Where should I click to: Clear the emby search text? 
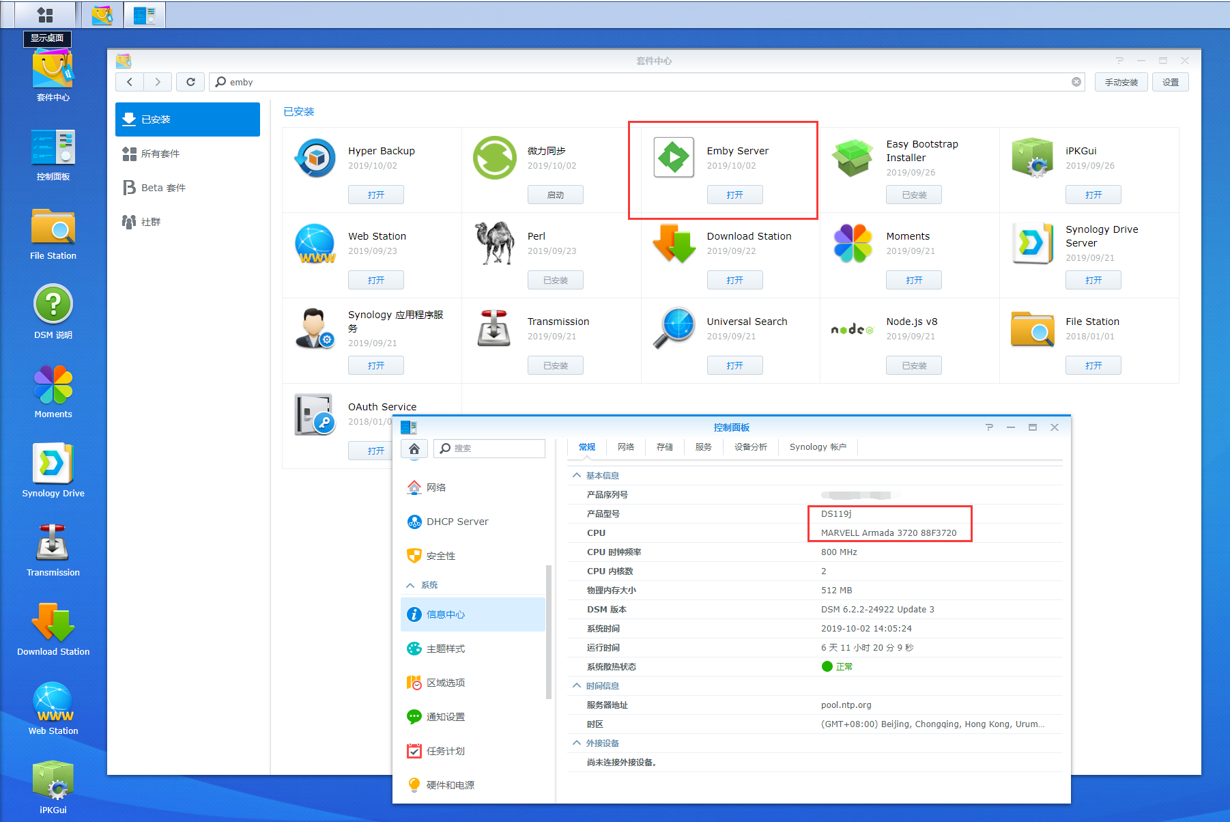click(x=1076, y=82)
